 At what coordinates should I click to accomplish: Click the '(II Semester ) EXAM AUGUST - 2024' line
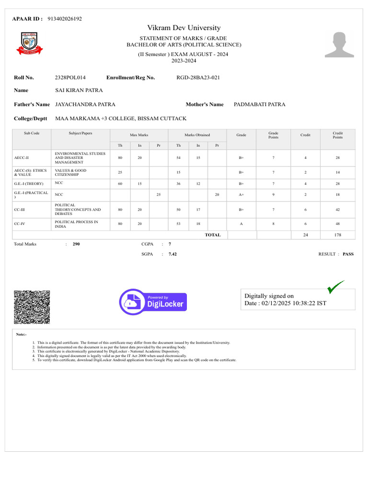183,54
